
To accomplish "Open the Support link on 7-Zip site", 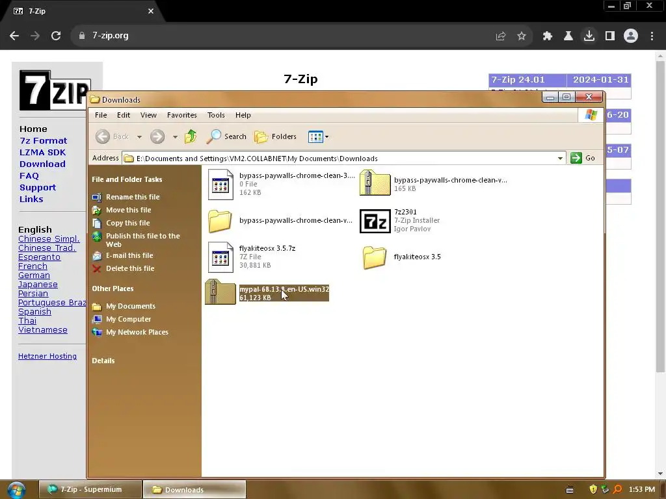I will click(37, 188).
